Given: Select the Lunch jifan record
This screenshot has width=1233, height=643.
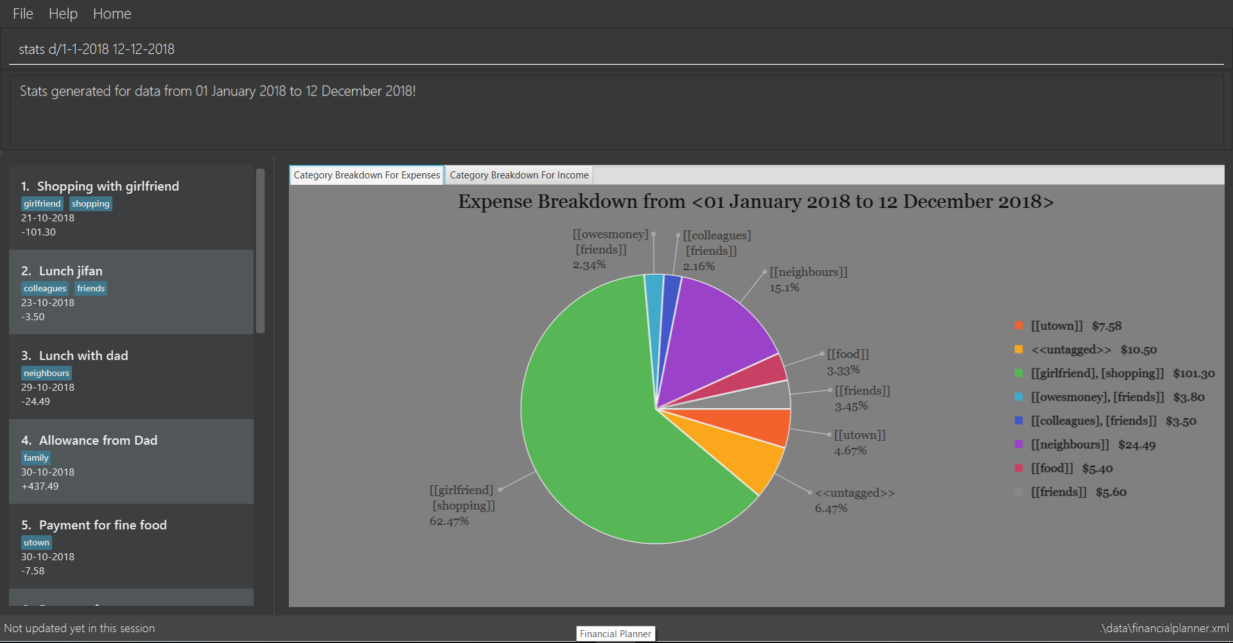Looking at the screenshot, I should click(131, 292).
